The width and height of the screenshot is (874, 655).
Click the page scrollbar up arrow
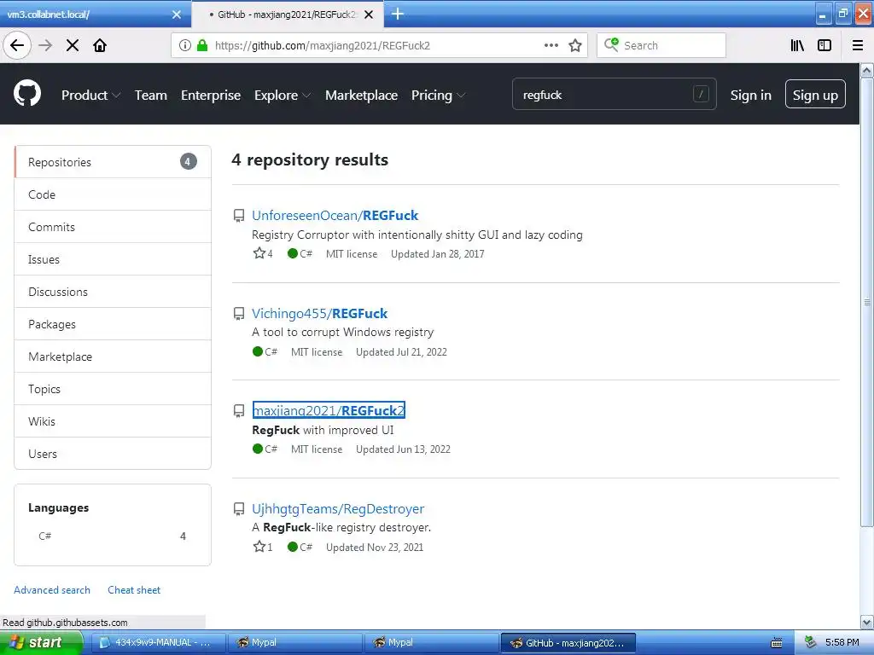tap(867, 70)
